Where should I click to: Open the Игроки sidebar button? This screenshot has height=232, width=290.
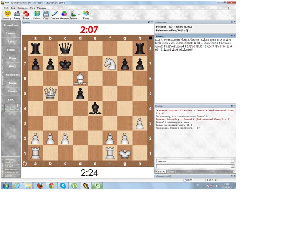coord(12,83)
